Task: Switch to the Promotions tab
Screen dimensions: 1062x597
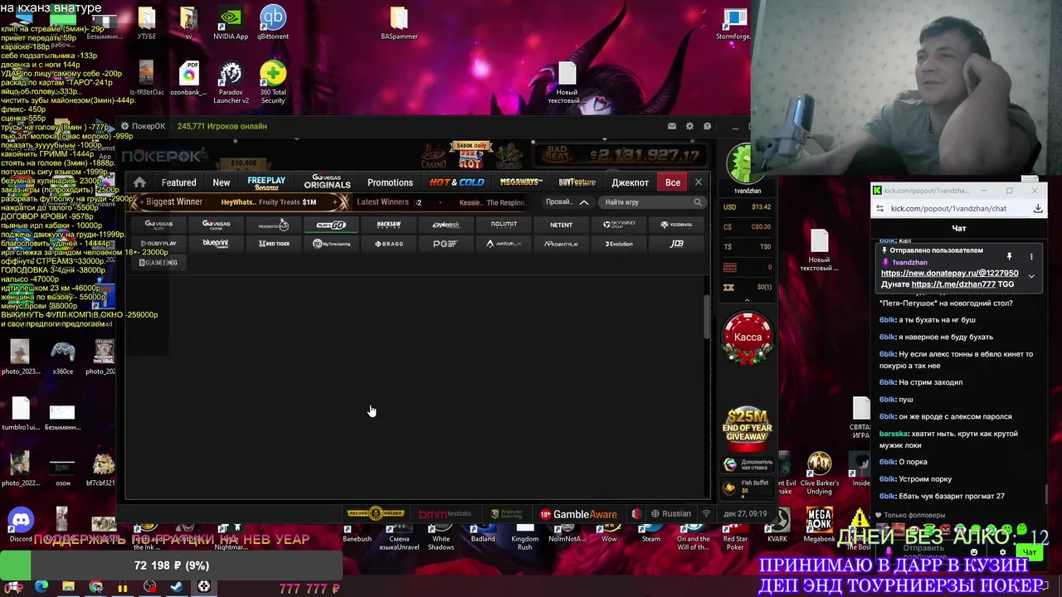Action: 390,182
